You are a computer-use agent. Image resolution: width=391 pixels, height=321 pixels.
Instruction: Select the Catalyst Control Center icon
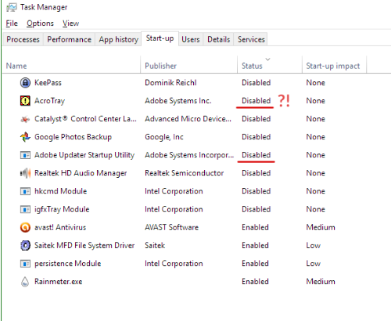coord(25,119)
